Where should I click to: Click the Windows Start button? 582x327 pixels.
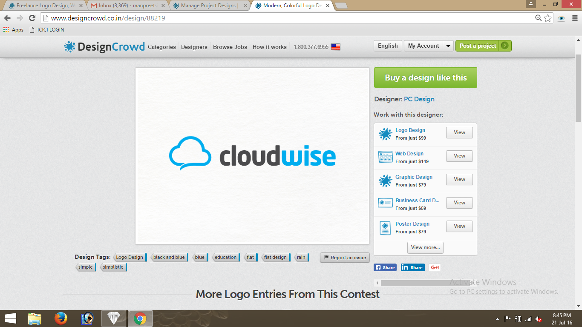(x=10, y=318)
